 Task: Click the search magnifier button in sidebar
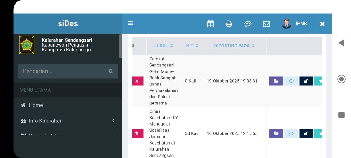pos(111,71)
